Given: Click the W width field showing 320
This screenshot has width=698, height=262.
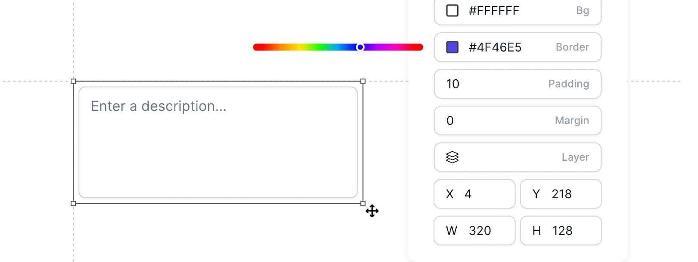Looking at the screenshot, I should [474, 231].
